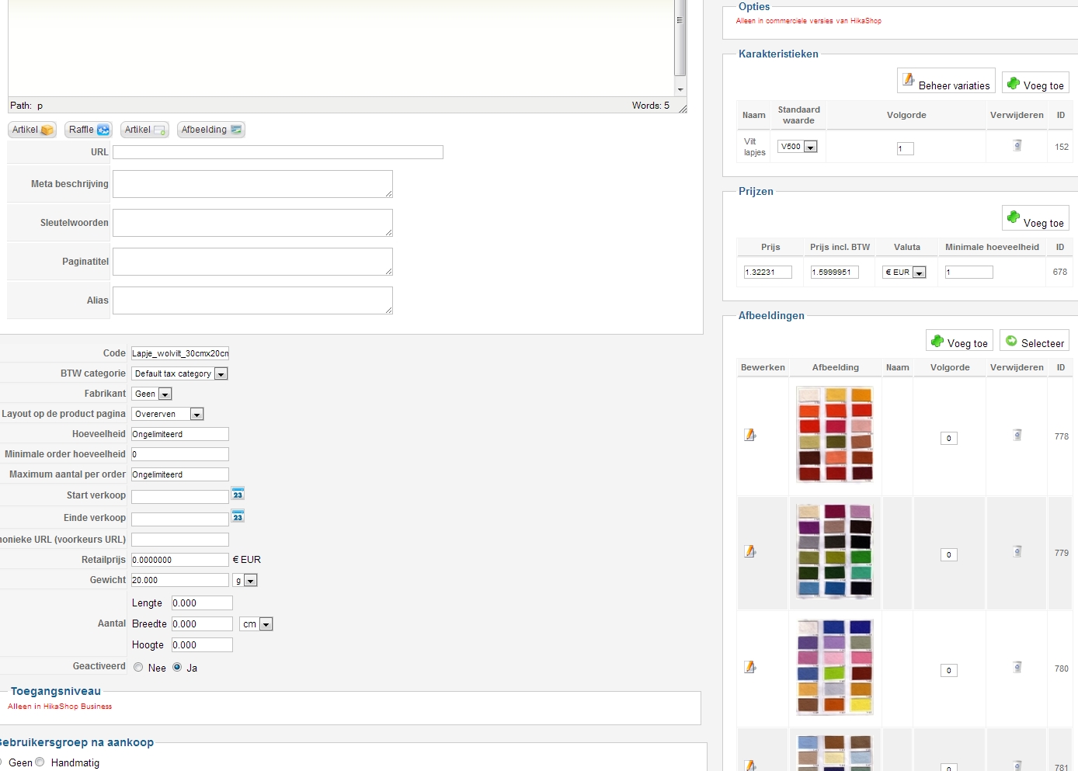The image size is (1078, 771).
Task: Open the Valuta EUR currency dropdown
Action: [x=904, y=273]
